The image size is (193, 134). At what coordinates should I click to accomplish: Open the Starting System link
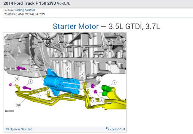[x=24, y=10]
